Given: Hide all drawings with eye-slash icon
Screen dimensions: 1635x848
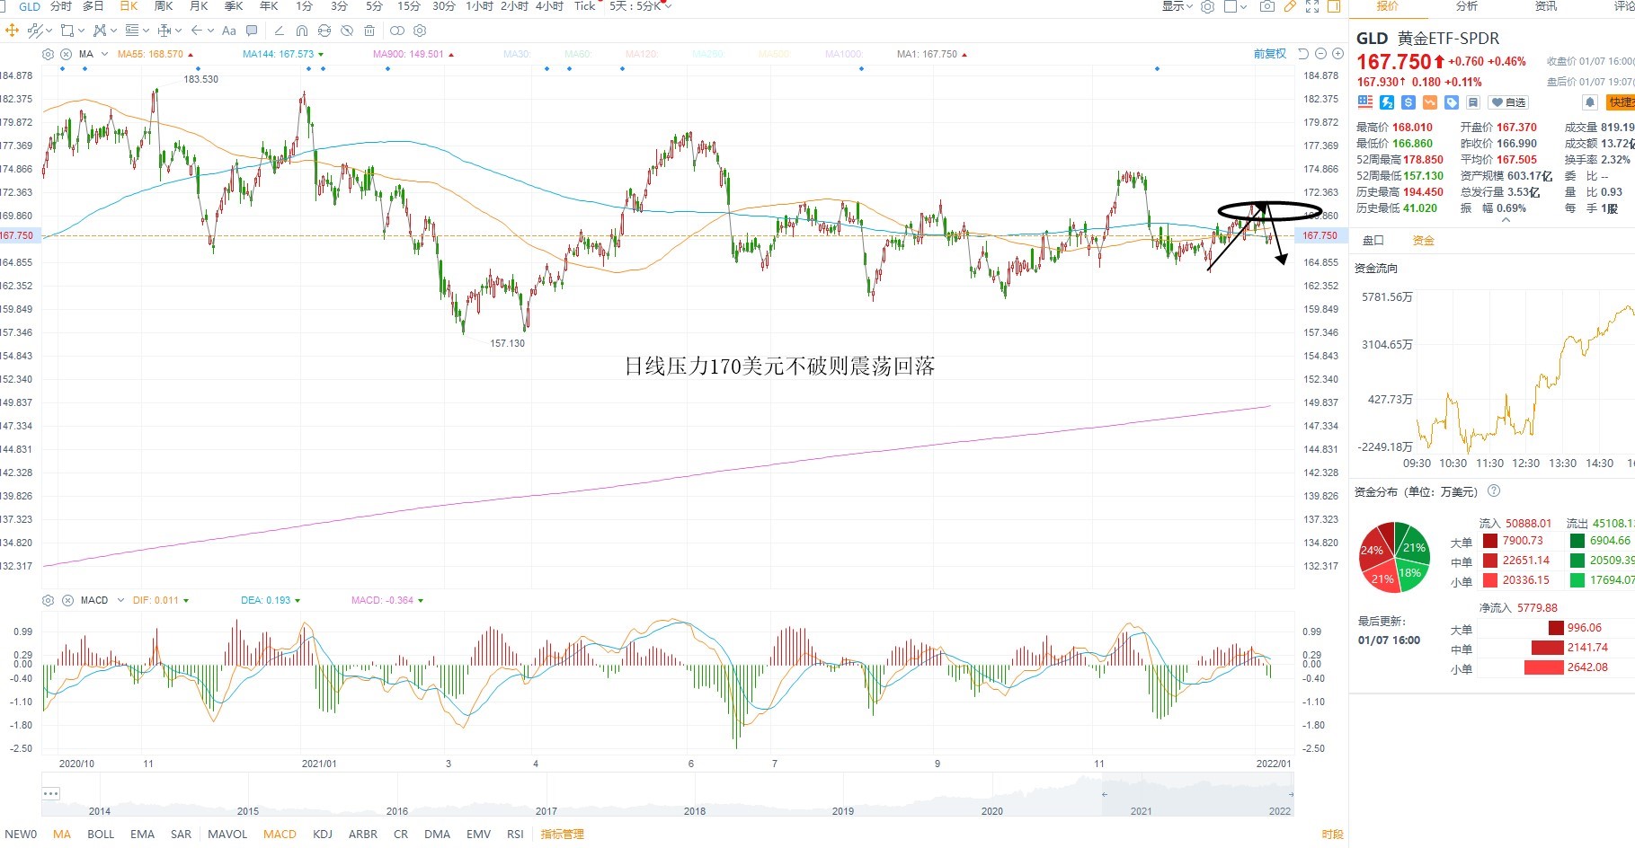Looking at the screenshot, I should [x=347, y=31].
